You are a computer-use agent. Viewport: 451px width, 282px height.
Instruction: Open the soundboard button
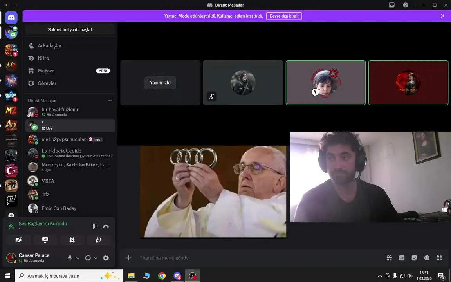[x=99, y=240]
